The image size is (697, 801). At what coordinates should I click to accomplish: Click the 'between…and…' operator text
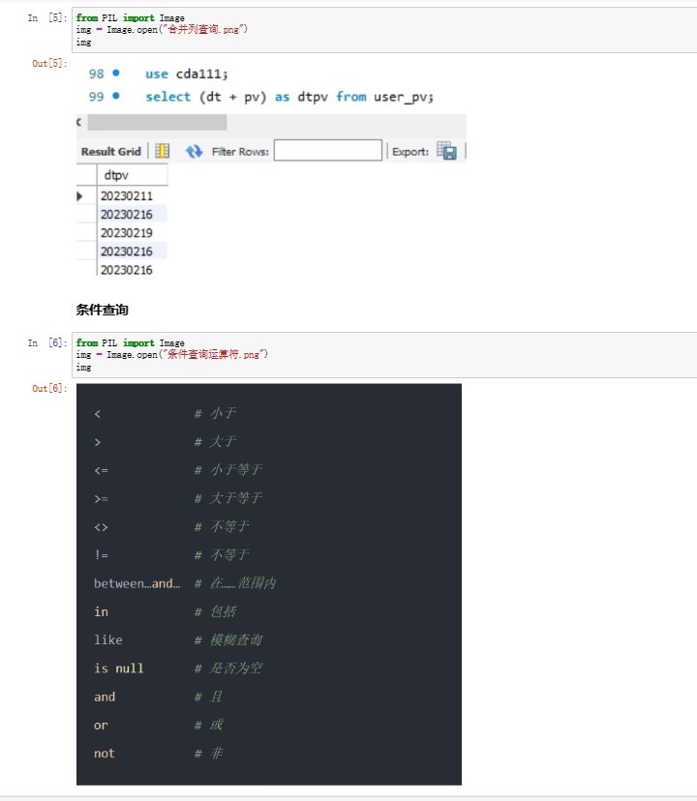tap(137, 583)
